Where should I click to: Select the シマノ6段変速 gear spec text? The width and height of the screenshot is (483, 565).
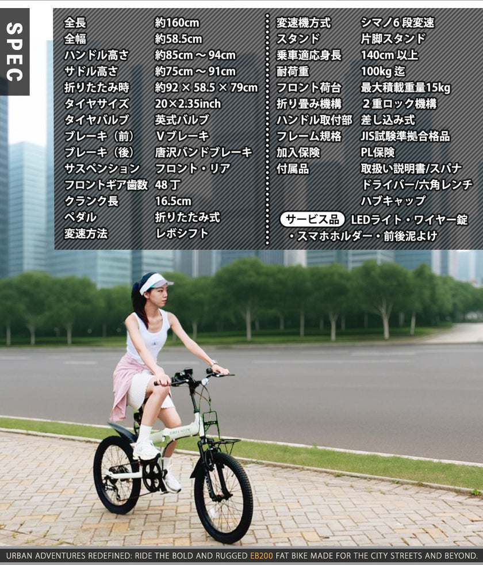point(397,23)
